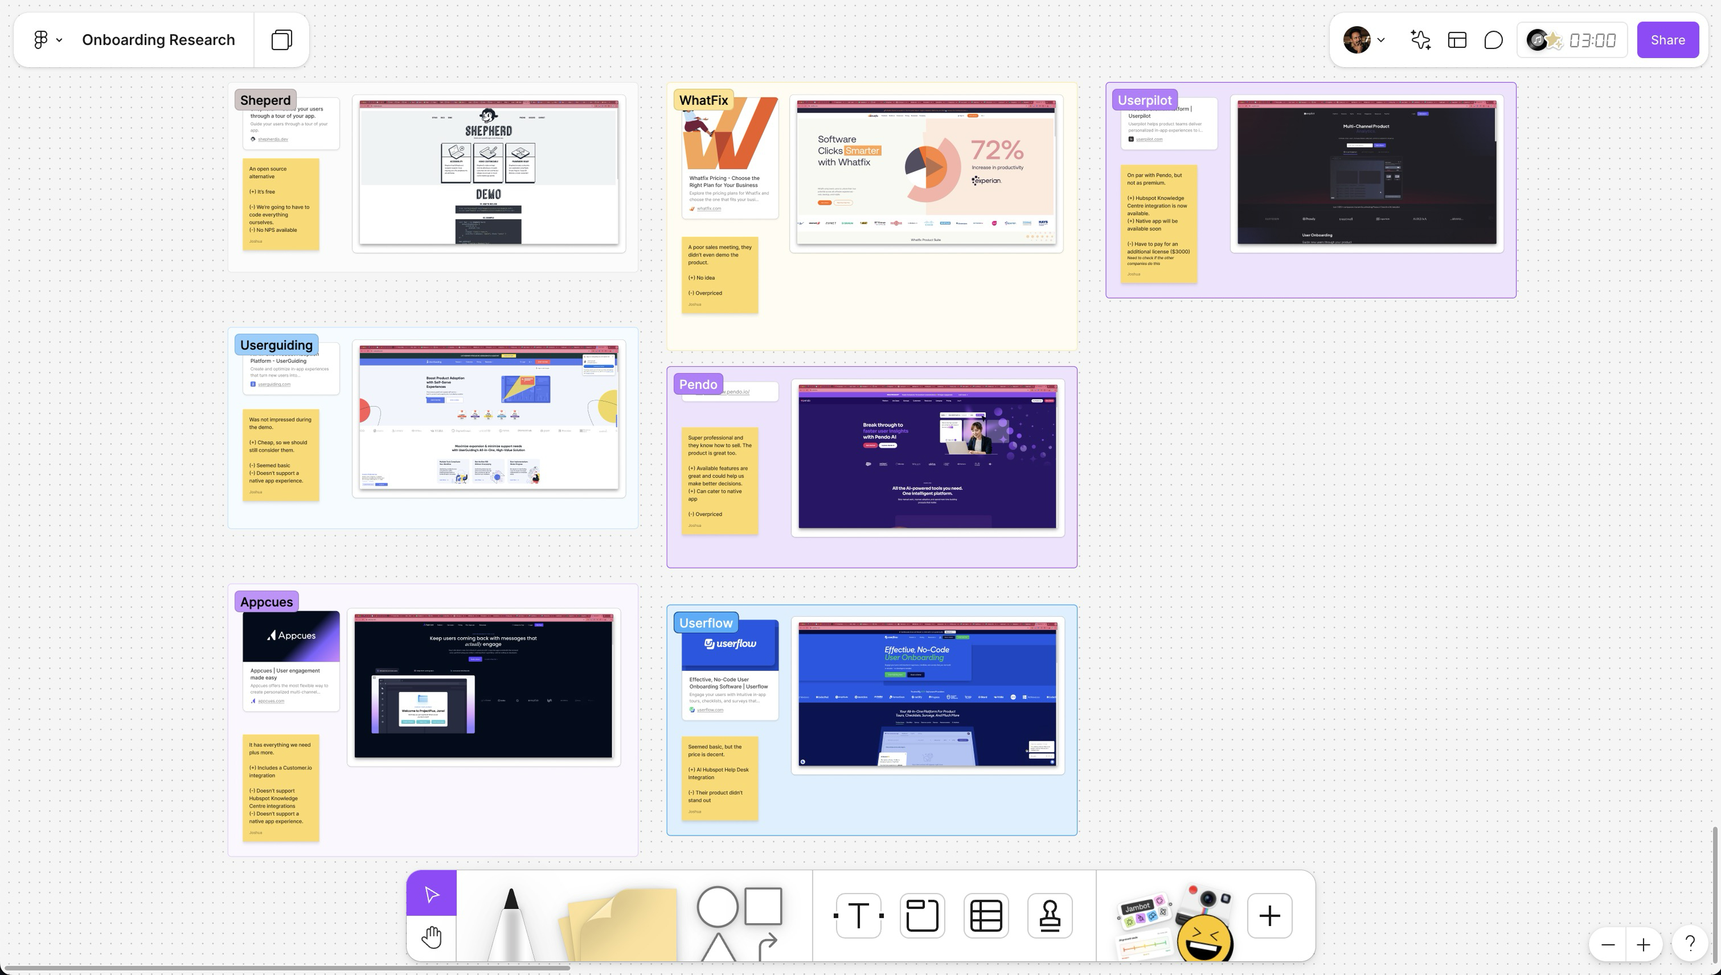
Task: Select the Table tool
Action: [986, 915]
